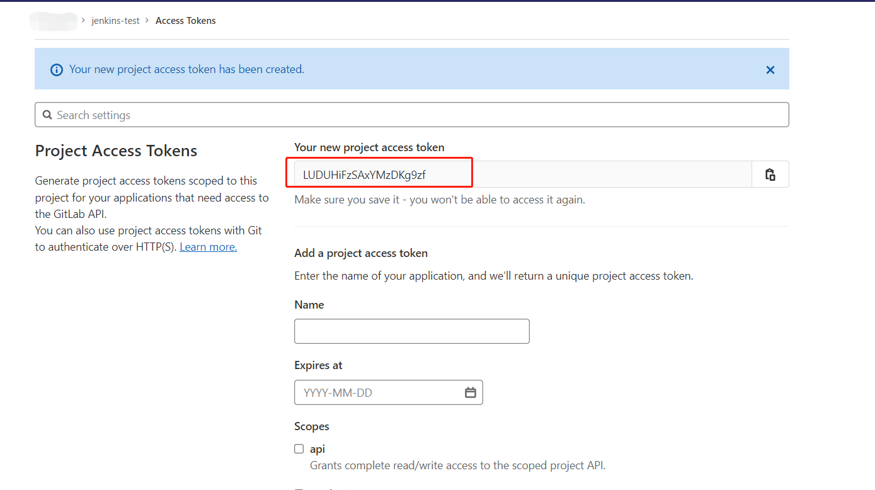Screen dimensions: 875x490
Task: Open the calendar picker for Expires at
Action: pos(471,392)
